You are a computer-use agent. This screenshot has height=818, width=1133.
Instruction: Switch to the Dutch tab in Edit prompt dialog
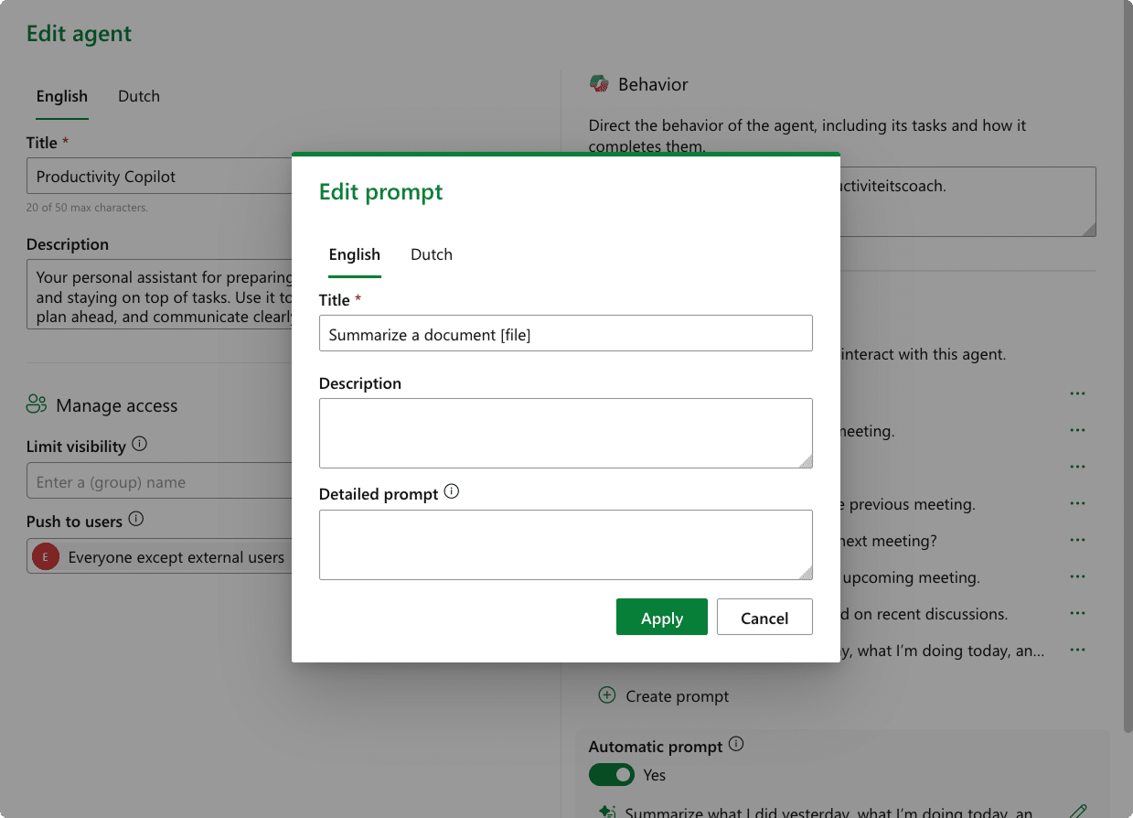tap(432, 254)
